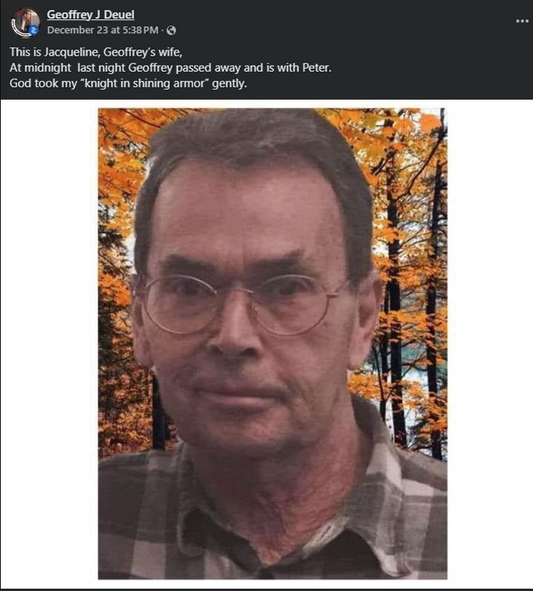Click the white margin right of the photo
This screenshot has height=591, width=533.
tap(490, 344)
